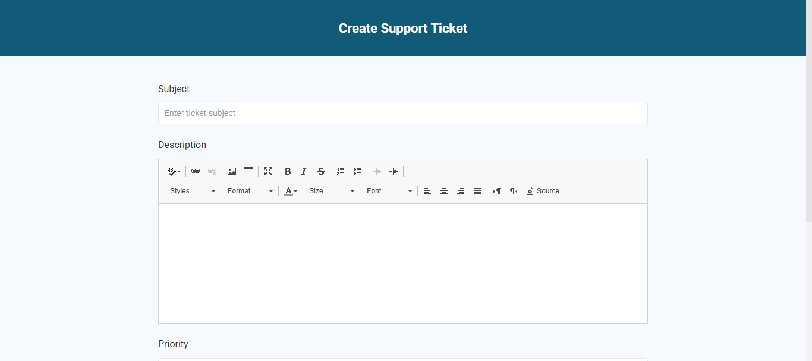The image size is (812, 361).
Task: Expand the Styles dropdown
Action: click(x=192, y=191)
